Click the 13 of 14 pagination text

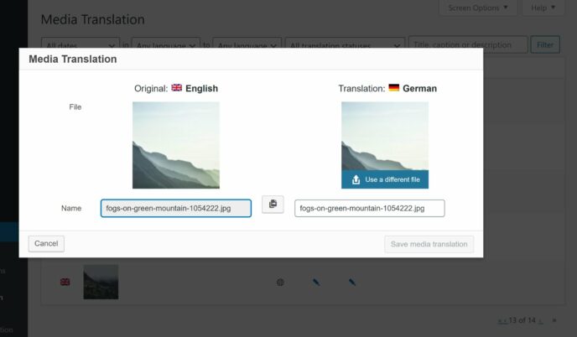click(x=522, y=320)
